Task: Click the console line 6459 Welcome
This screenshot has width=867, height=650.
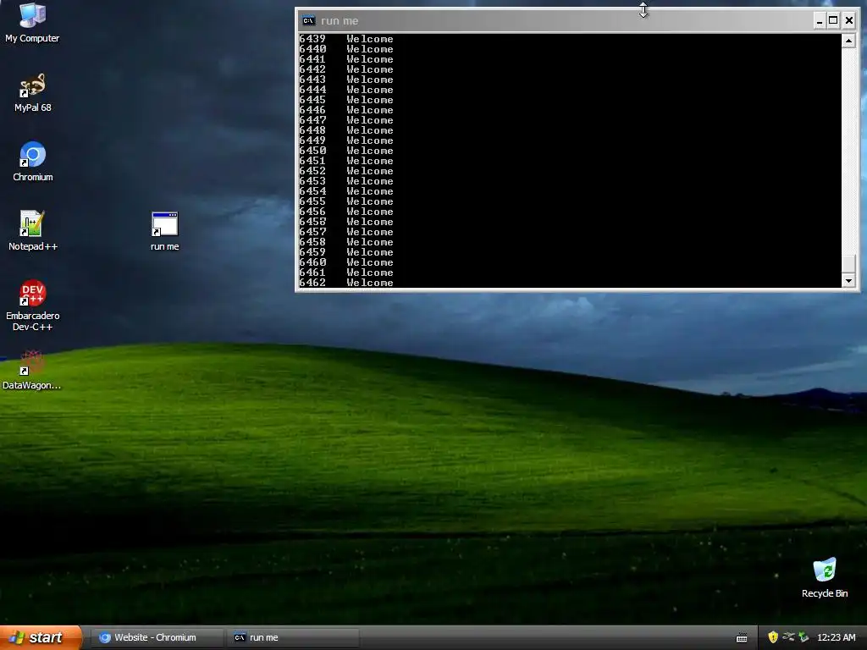Action: pos(346,252)
